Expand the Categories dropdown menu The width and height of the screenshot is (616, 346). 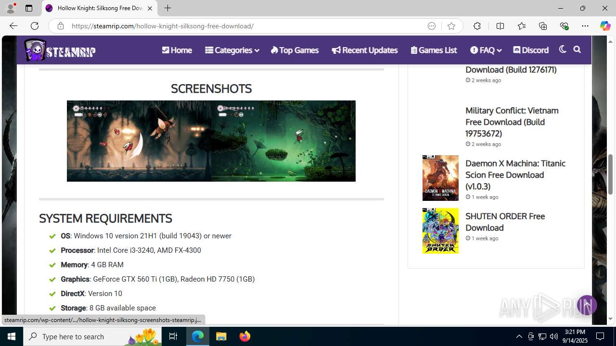pos(232,50)
